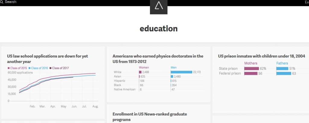This screenshot has height=123, width=309.
Task: Open the Enrollment in US News-ranked programs title
Action: coord(150,117)
